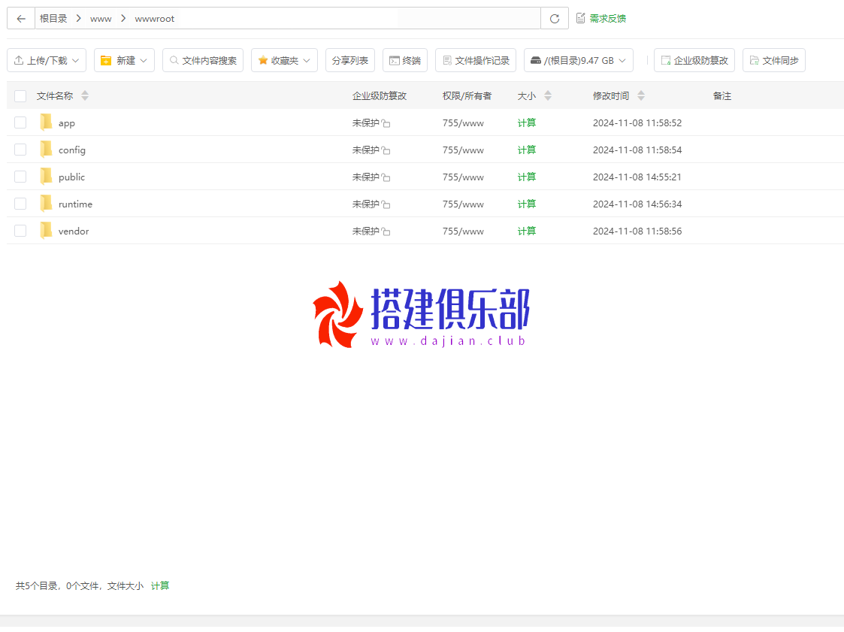844x632 pixels.
Task: Click the 新建 folder-plus icon
Action: tap(106, 60)
